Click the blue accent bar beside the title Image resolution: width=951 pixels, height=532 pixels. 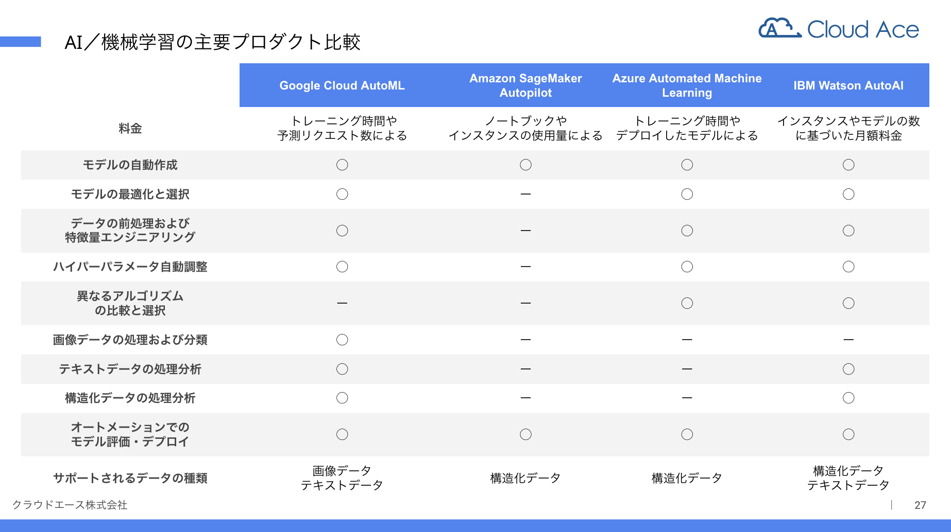click(21, 42)
